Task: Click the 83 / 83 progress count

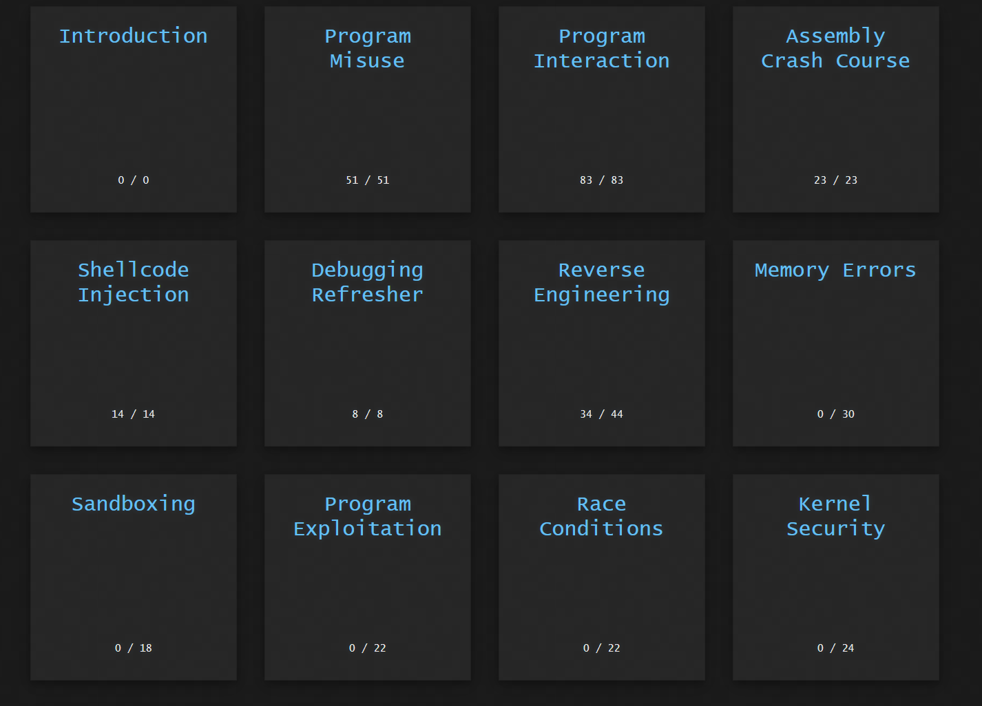Action: [601, 180]
